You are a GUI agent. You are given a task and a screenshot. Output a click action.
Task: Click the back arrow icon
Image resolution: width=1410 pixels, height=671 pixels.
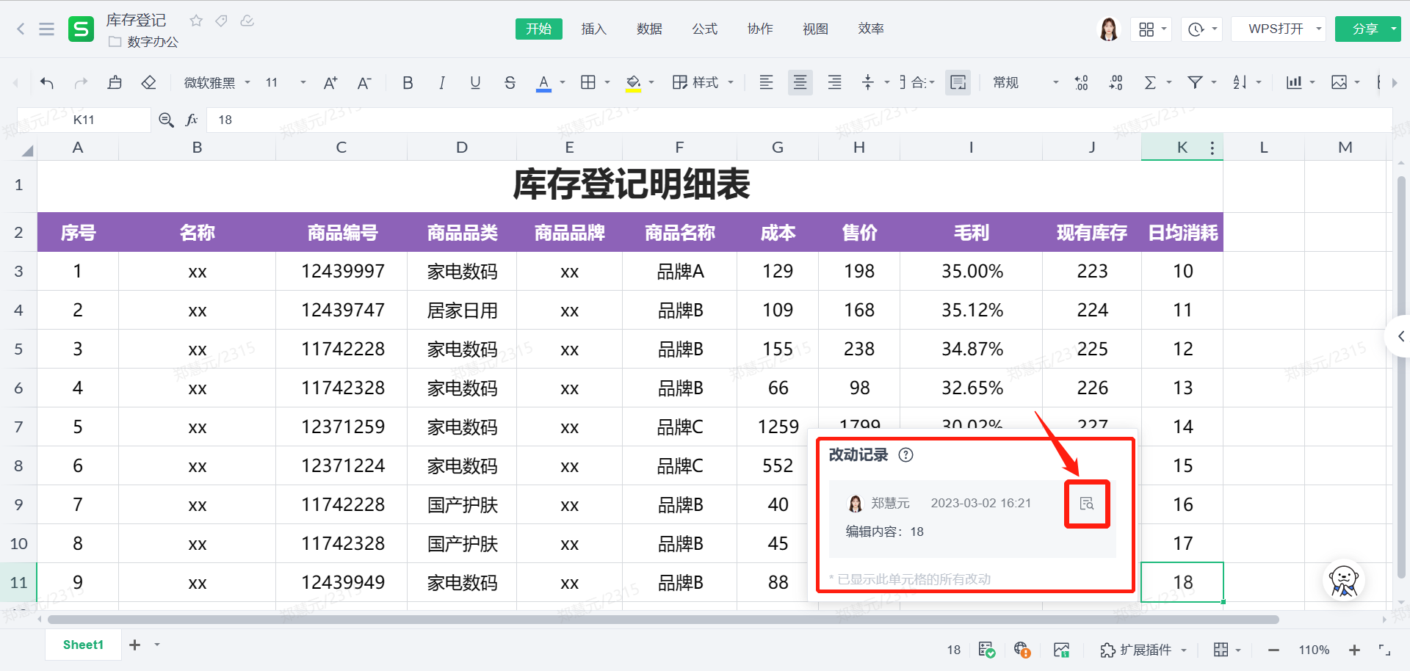21,29
